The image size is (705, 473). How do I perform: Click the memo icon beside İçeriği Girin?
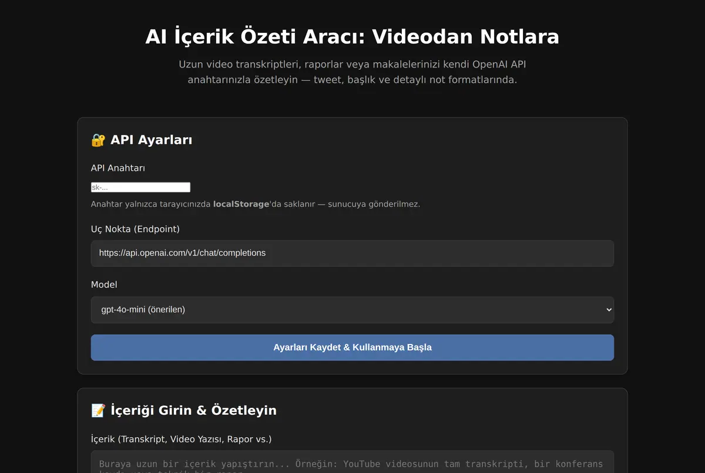(98, 410)
